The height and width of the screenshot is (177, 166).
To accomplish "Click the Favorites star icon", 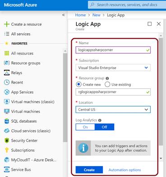I will [x=7, y=44].
